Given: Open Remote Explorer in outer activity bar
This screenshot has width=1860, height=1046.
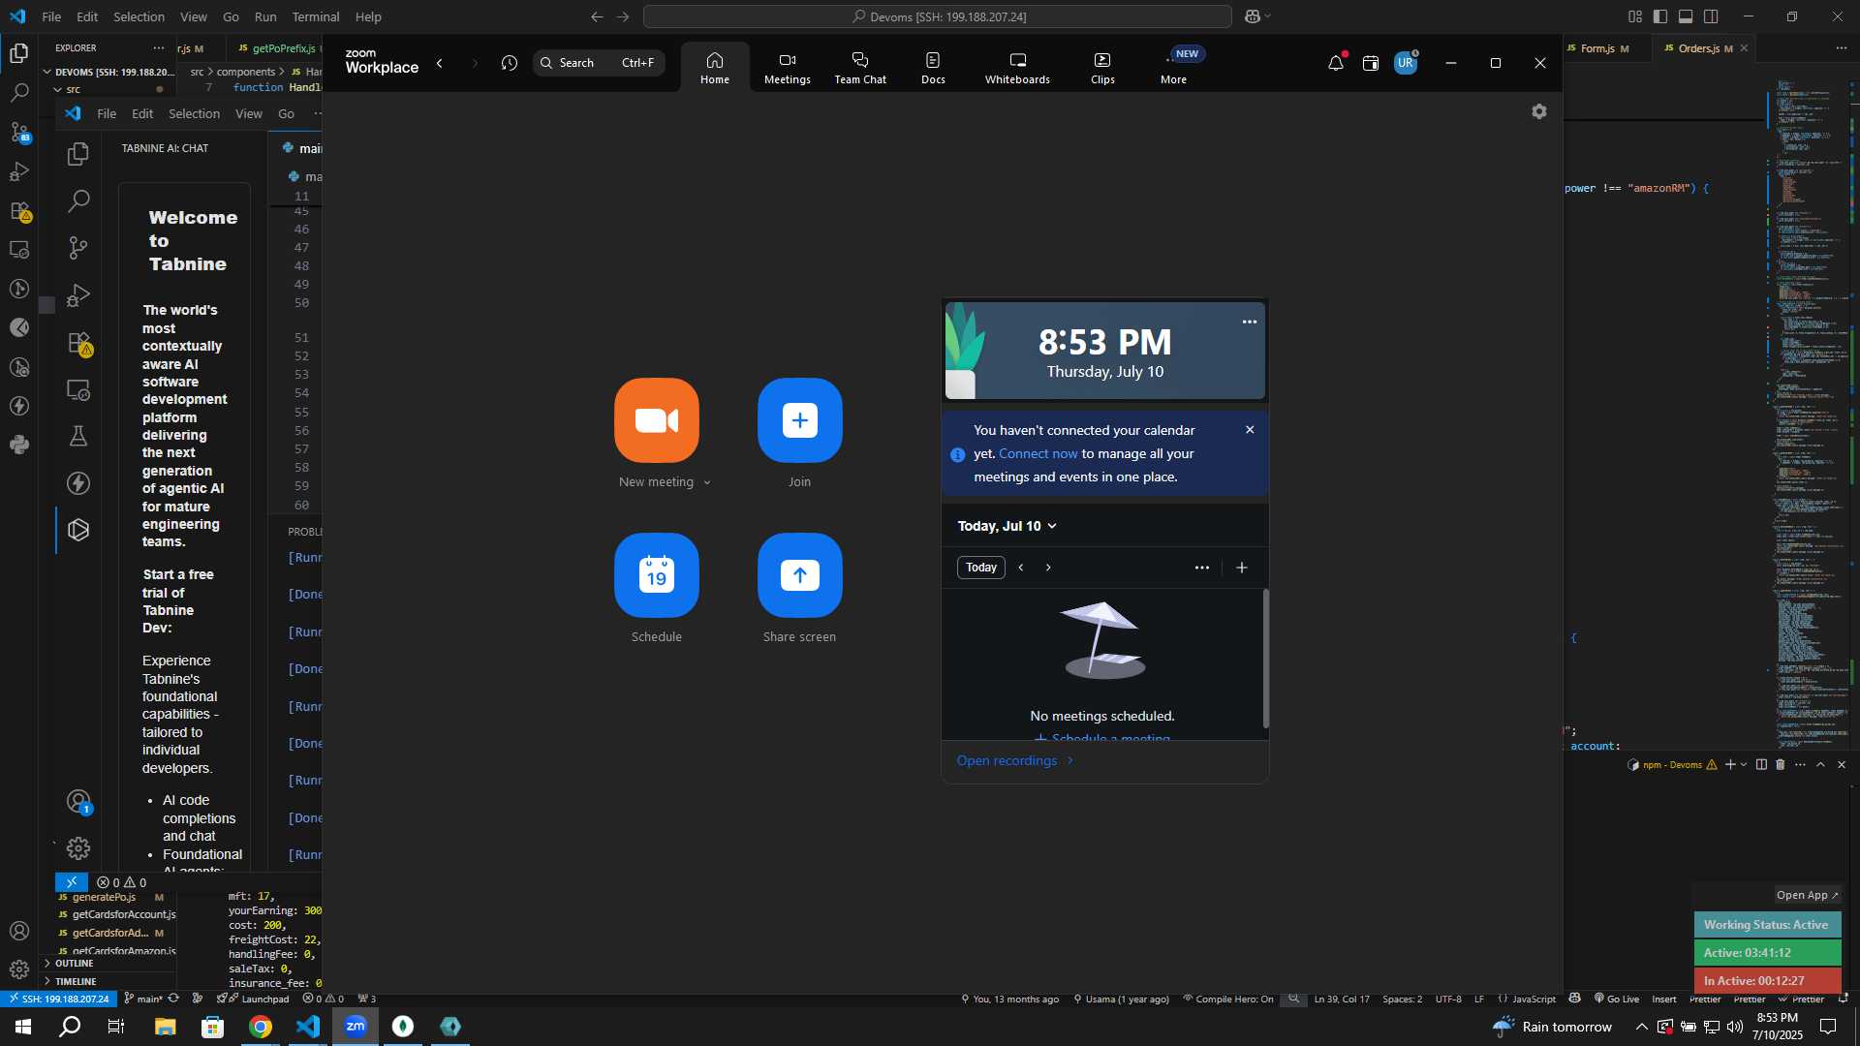Looking at the screenshot, I should point(19,250).
